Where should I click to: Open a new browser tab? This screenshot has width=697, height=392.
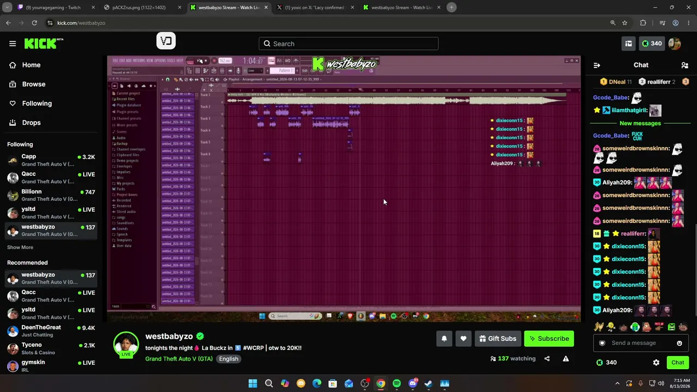(x=451, y=8)
